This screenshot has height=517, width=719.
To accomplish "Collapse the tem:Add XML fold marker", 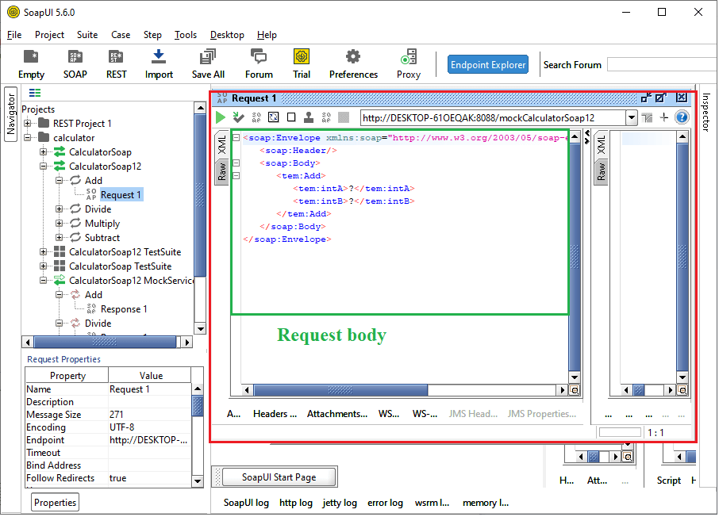I will 236,175.
